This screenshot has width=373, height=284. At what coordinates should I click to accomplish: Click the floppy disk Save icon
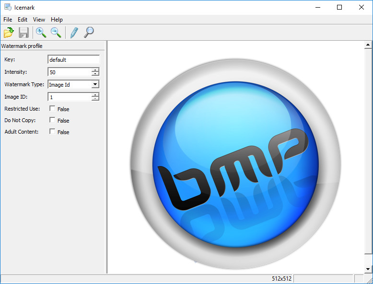coord(23,32)
